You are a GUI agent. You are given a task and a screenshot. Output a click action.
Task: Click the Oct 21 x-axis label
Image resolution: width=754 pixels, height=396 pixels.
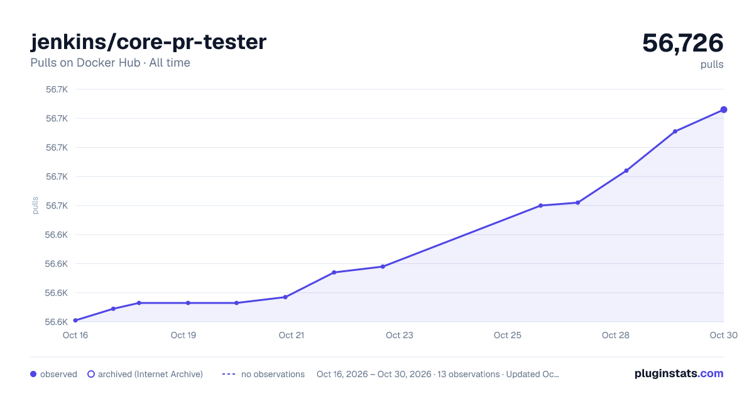click(292, 335)
